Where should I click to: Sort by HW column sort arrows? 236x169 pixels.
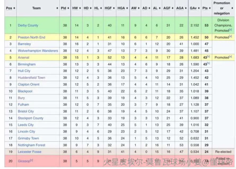[x=80, y=8]
